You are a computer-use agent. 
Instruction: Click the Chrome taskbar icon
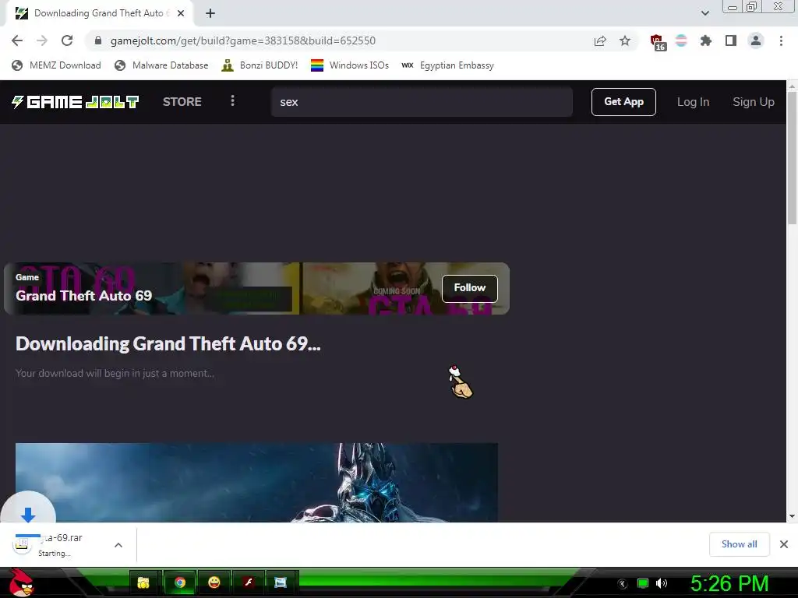[x=180, y=582]
